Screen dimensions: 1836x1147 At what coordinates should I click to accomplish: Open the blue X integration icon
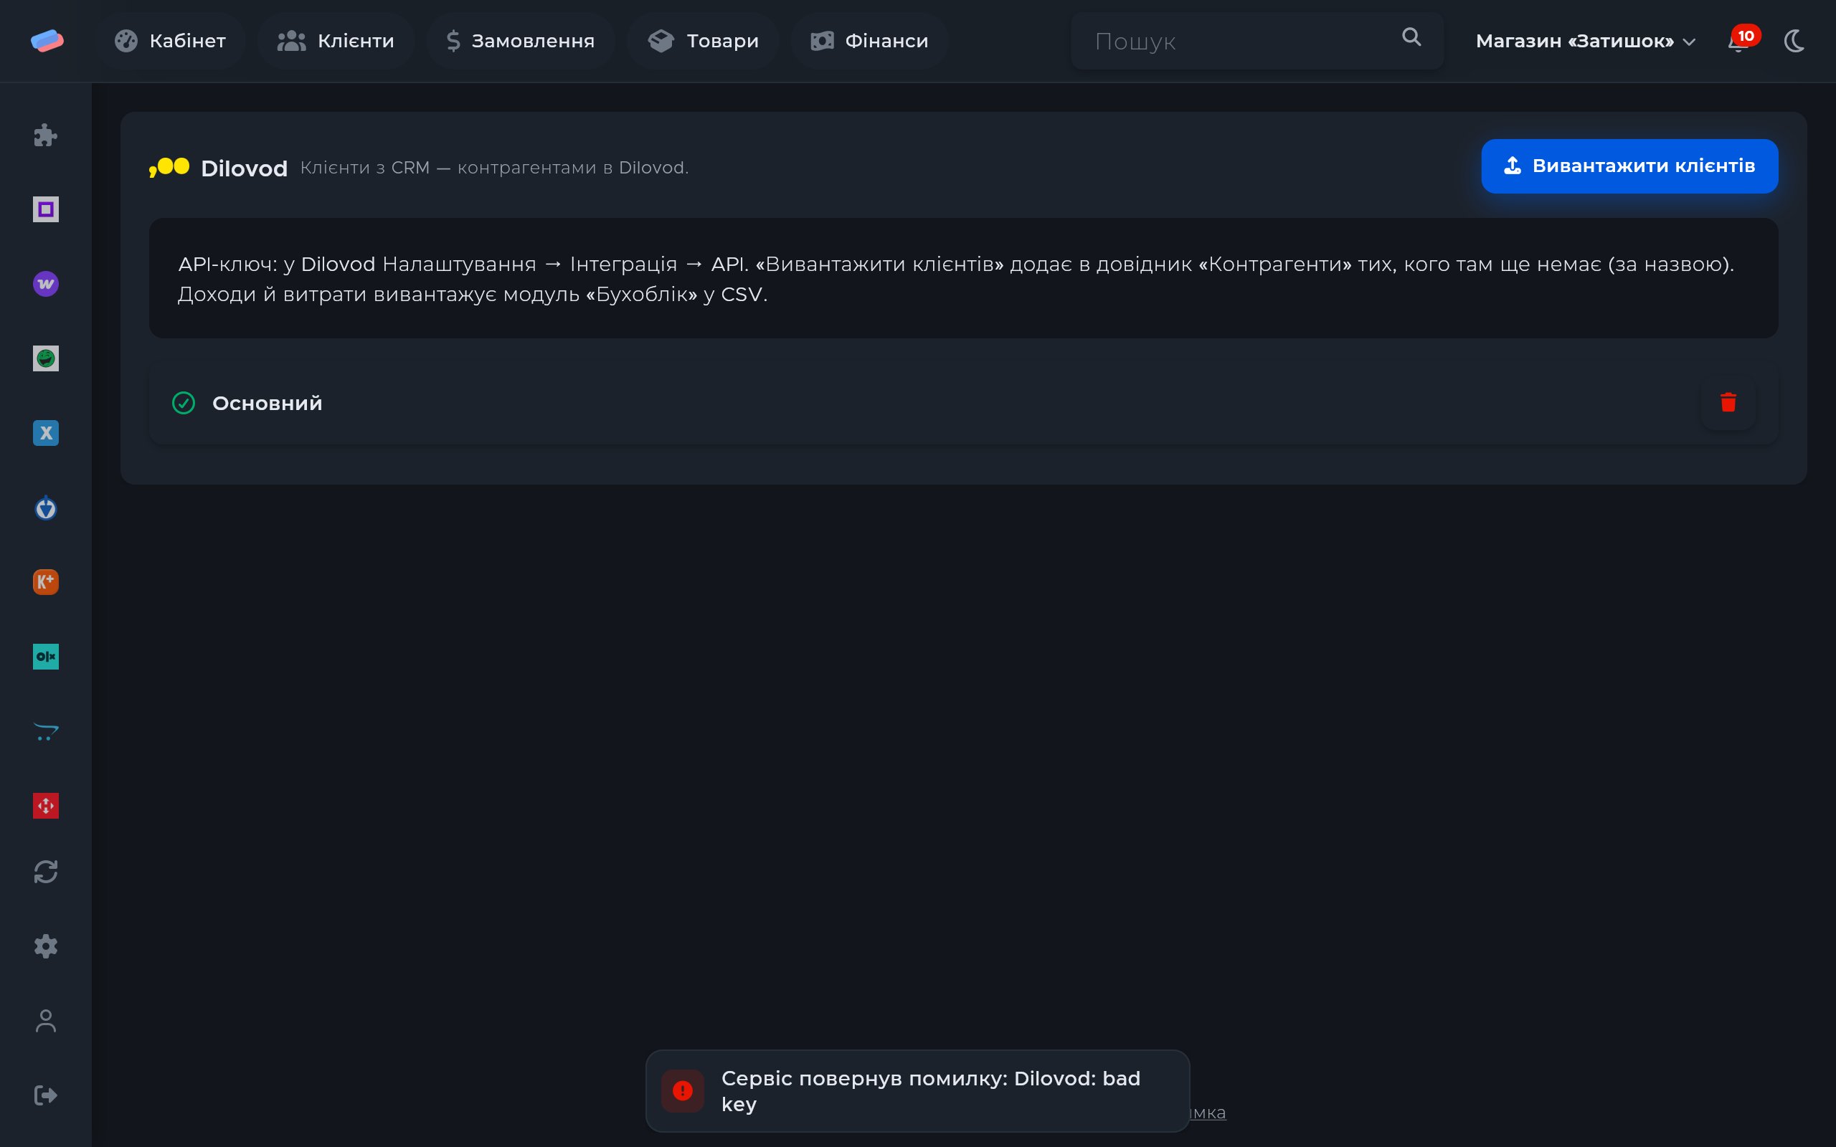tap(45, 433)
